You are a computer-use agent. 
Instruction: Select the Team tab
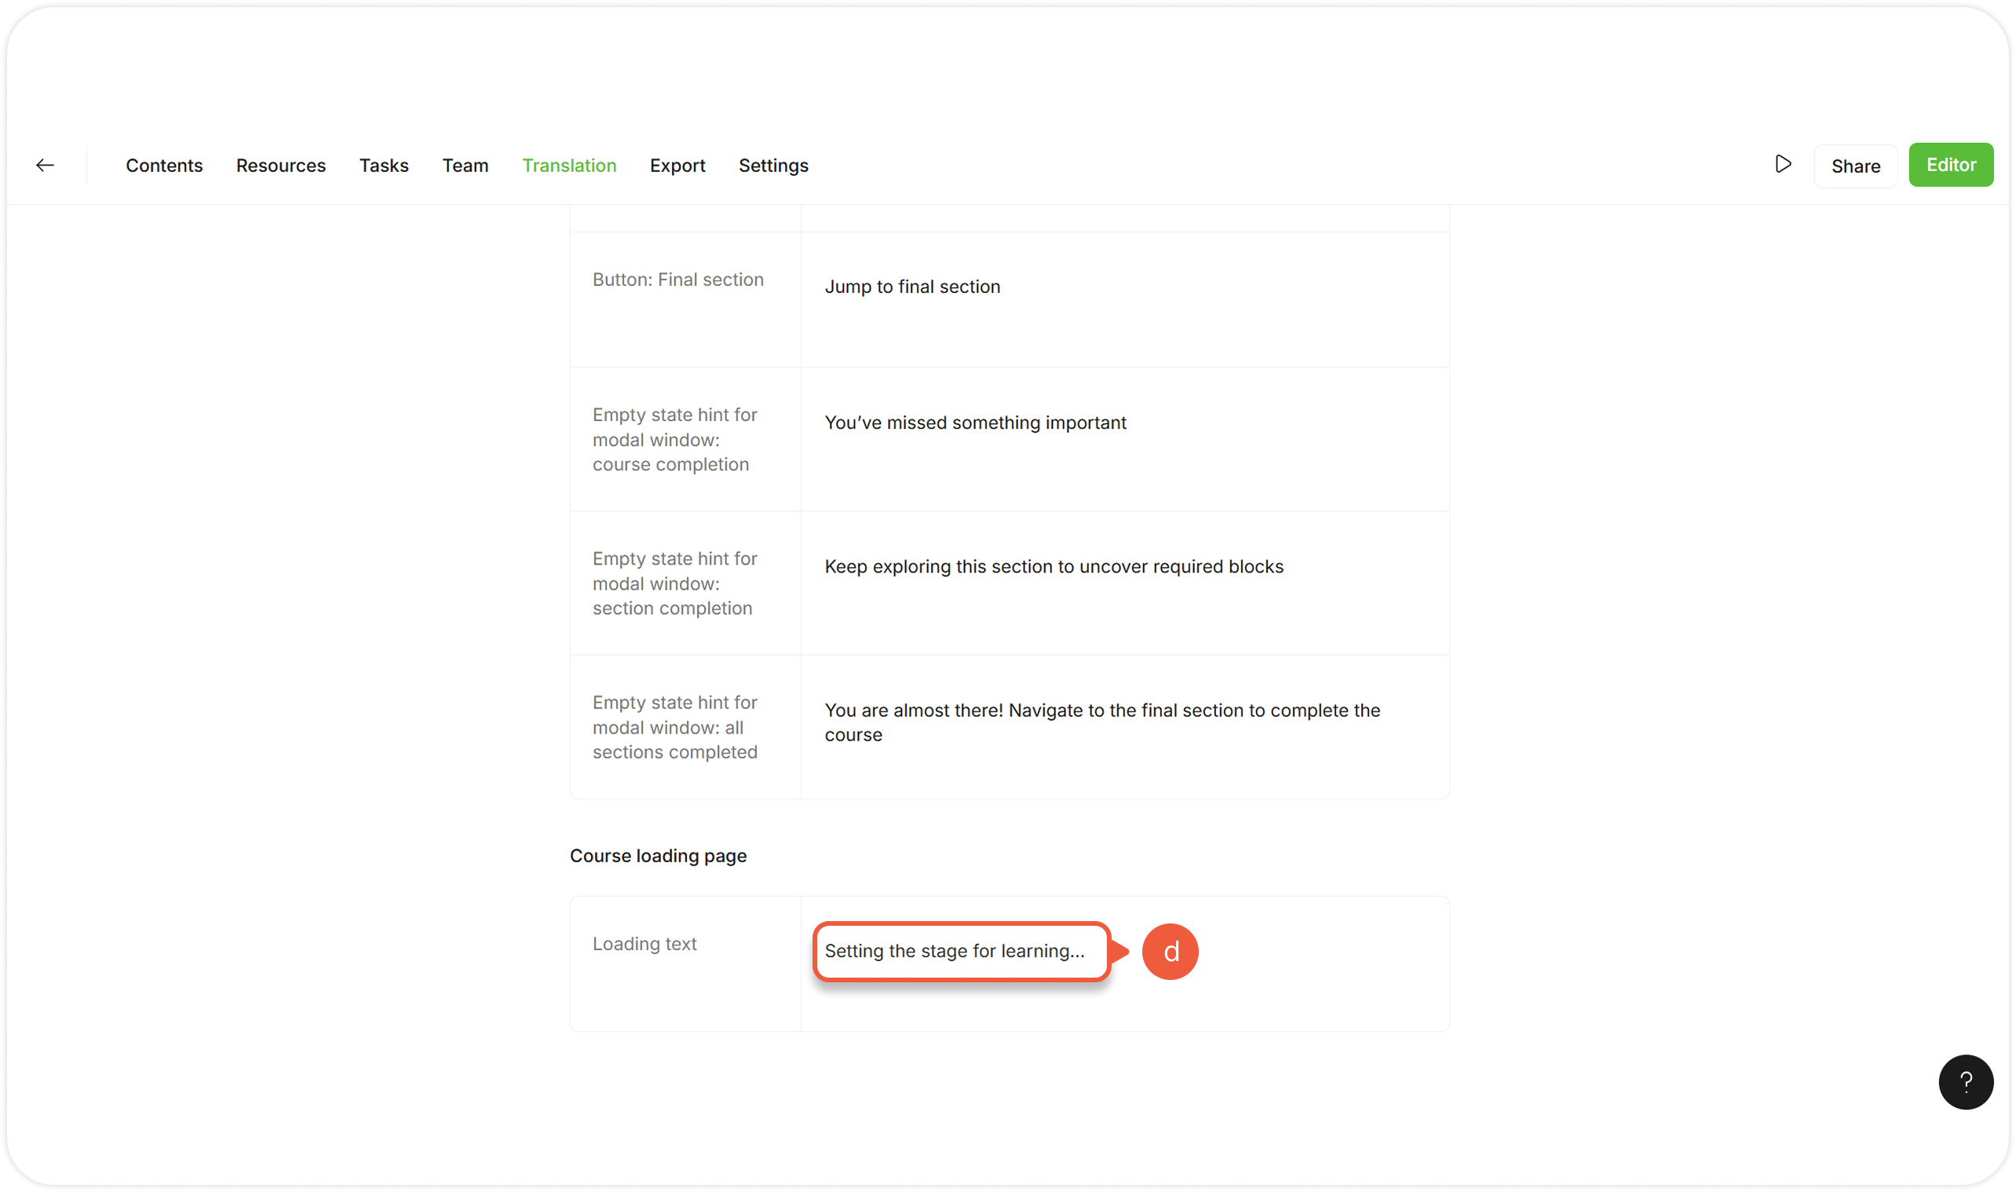465,166
